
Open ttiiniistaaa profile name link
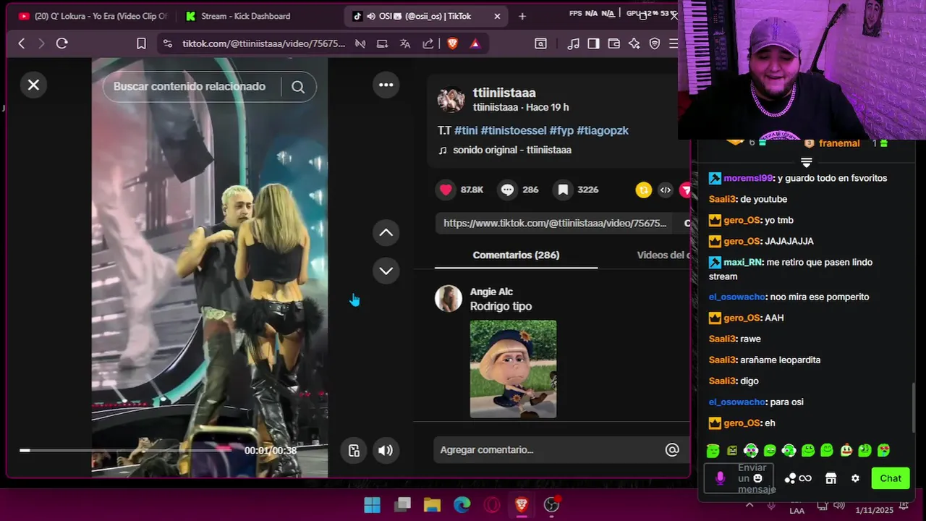504,93
